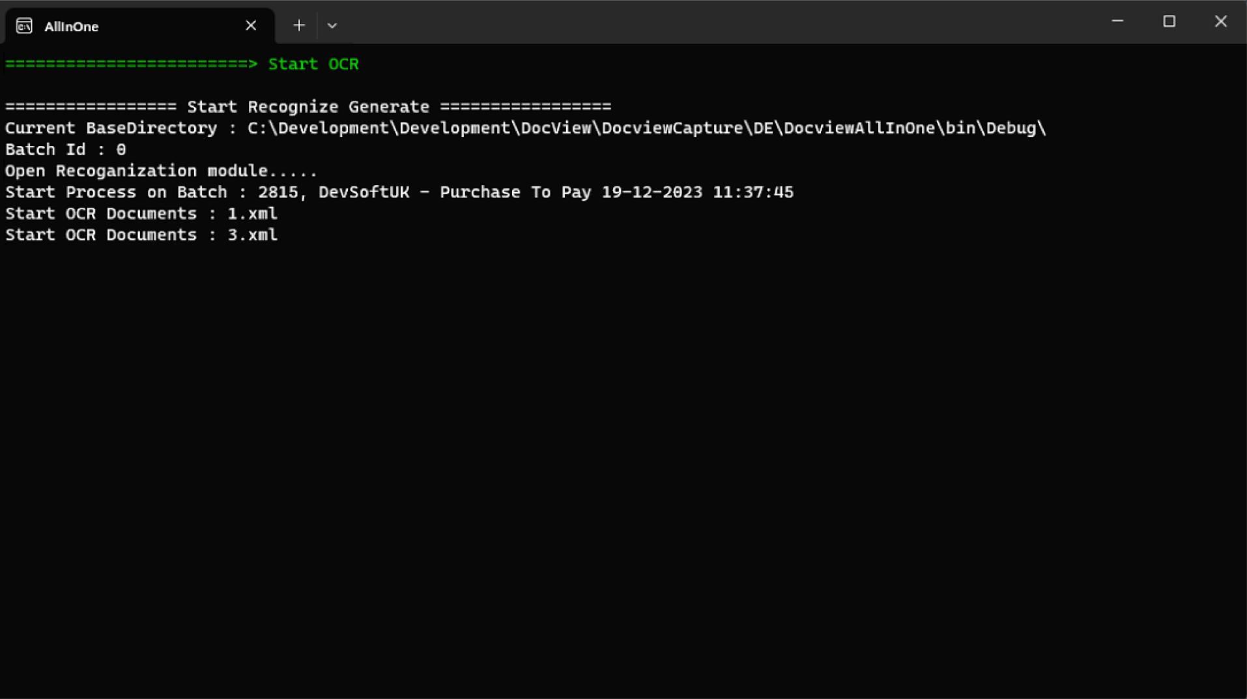The width and height of the screenshot is (1247, 699).
Task: Click the empty title bar area
Action: click(717, 21)
